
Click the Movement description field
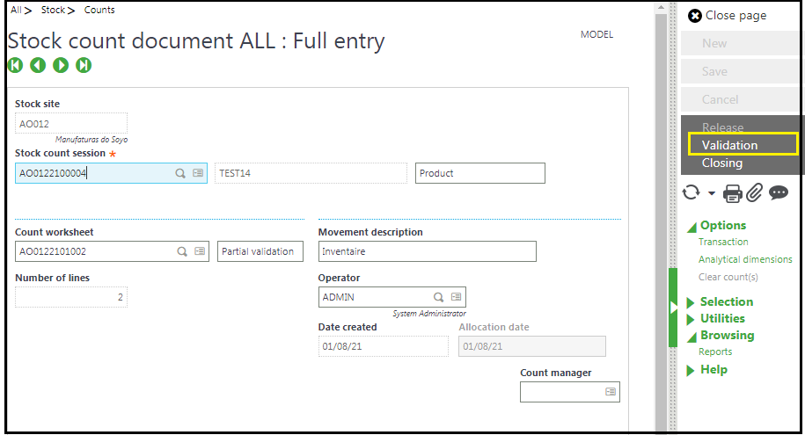click(428, 251)
